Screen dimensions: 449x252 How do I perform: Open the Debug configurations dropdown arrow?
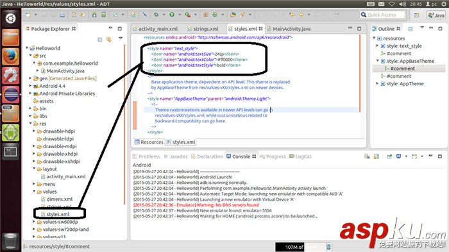click(164, 15)
